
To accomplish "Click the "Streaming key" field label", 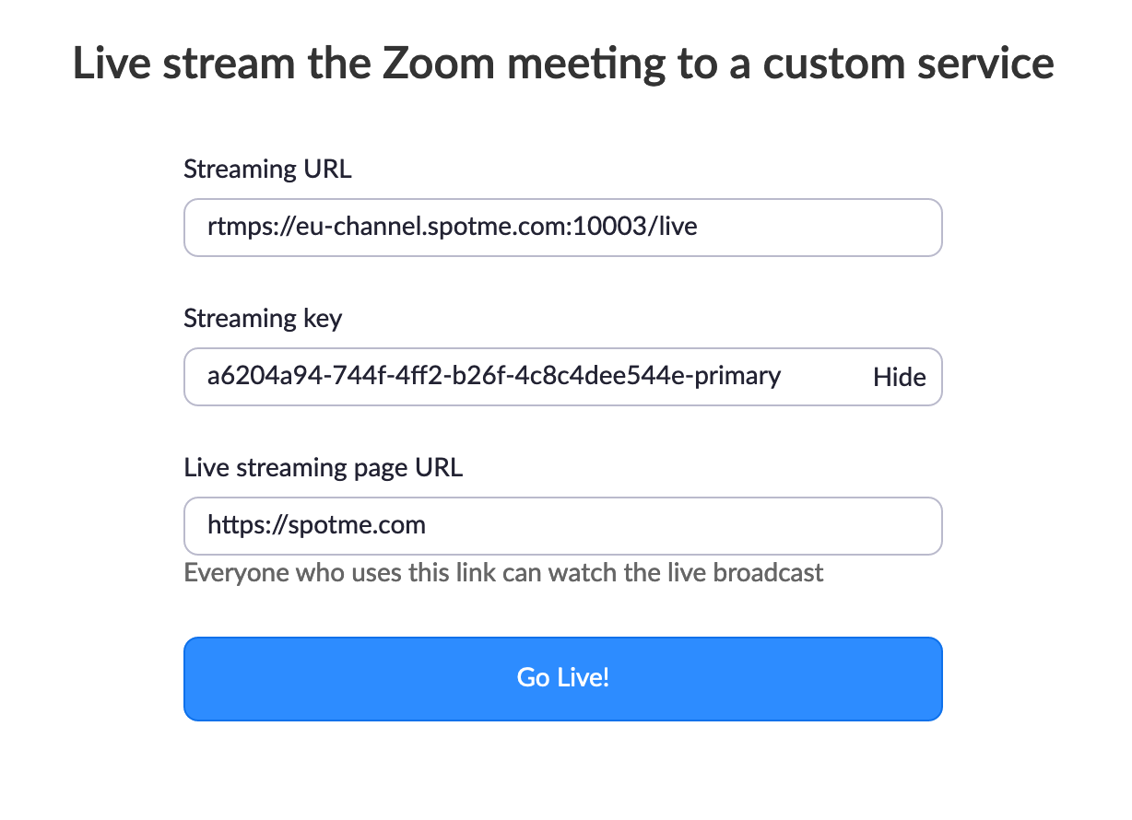I will tap(263, 319).
